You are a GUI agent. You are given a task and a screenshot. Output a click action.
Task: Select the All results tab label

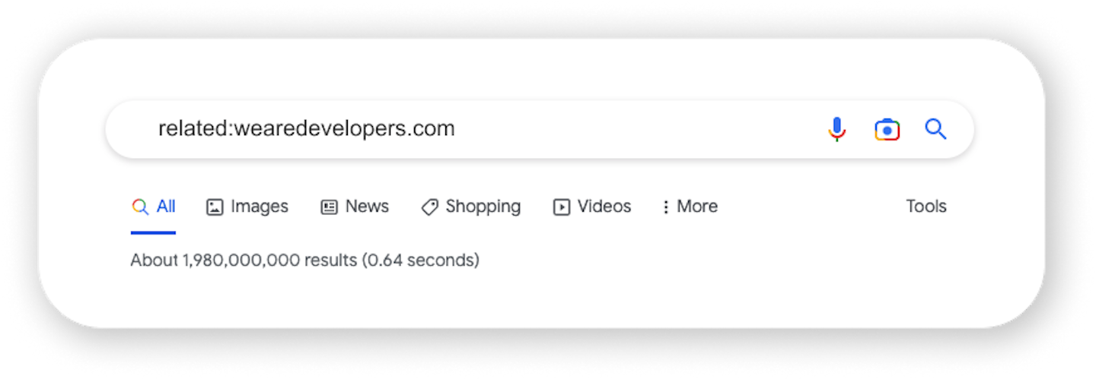tap(166, 207)
